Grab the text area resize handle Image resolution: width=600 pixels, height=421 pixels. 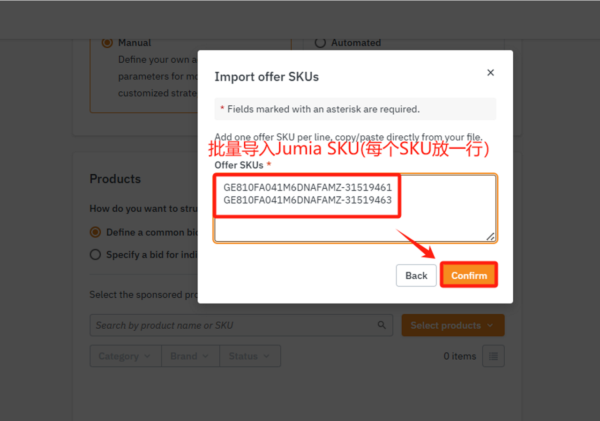tap(490, 236)
